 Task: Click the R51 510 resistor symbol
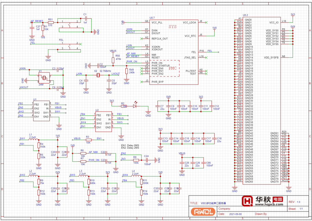pos(51,23)
